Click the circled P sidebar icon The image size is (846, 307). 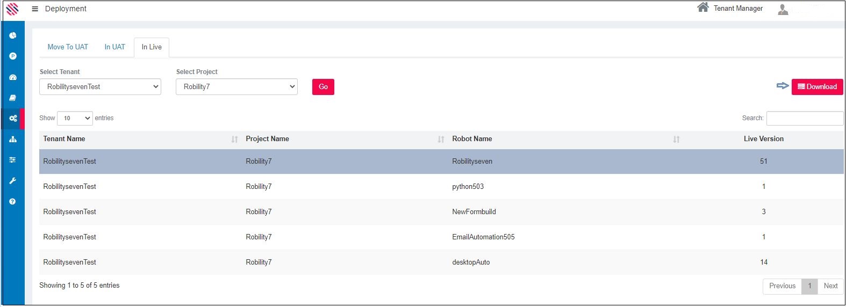point(13,56)
